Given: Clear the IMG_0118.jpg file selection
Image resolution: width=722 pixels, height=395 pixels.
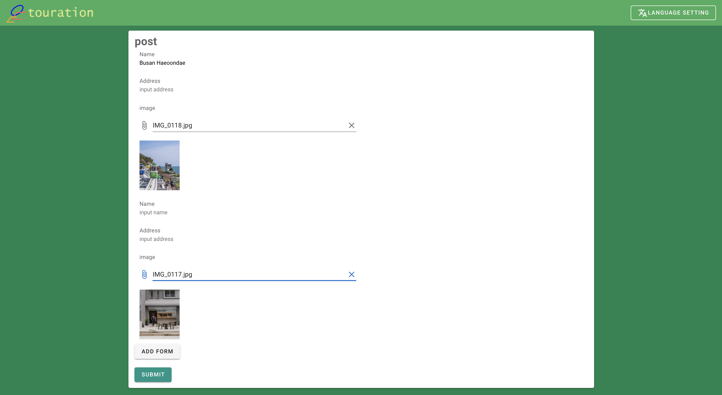Looking at the screenshot, I should pos(351,125).
